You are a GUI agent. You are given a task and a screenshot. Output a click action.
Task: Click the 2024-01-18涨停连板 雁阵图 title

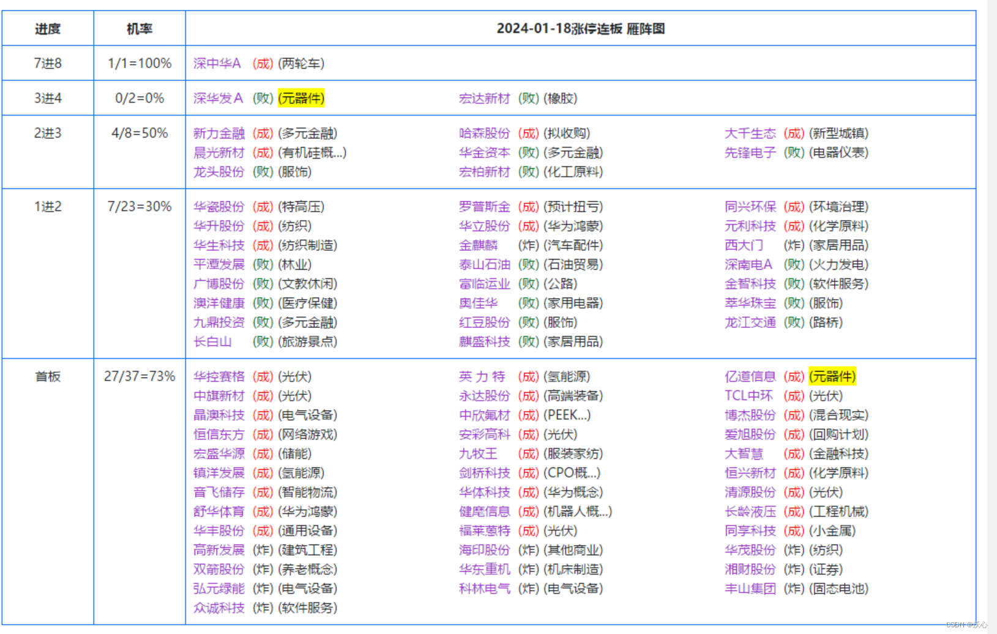click(580, 29)
